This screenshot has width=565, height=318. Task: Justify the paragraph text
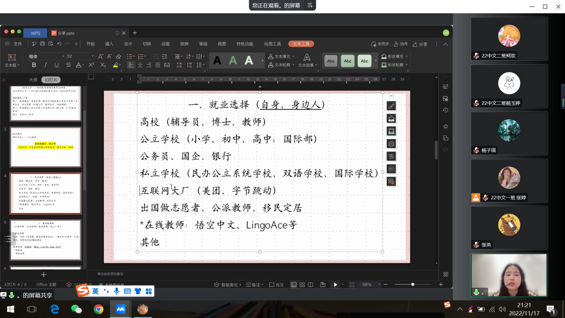pos(158,65)
